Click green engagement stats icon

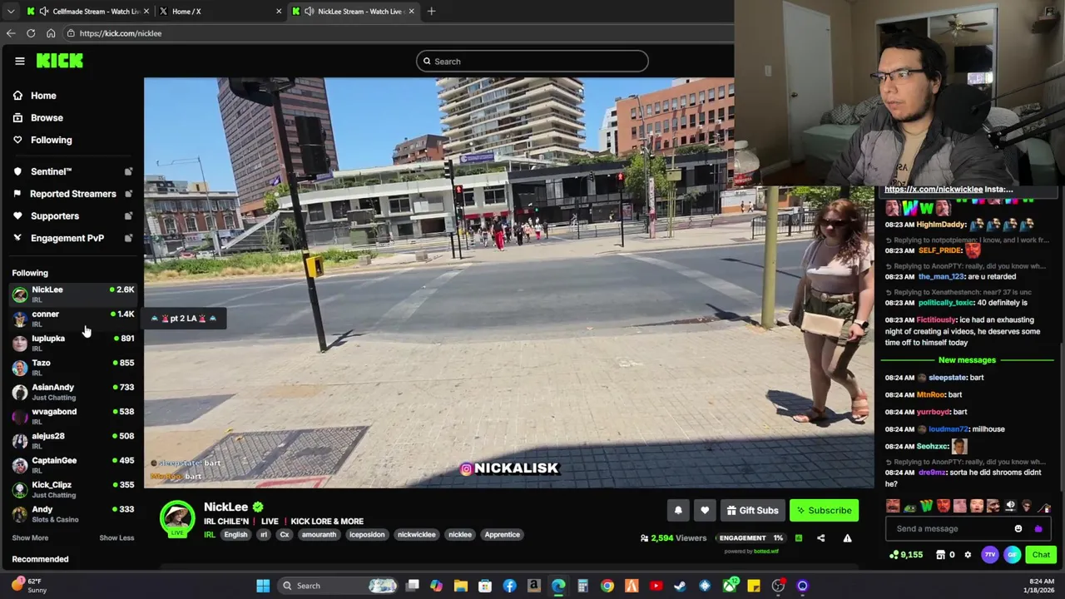coord(798,538)
